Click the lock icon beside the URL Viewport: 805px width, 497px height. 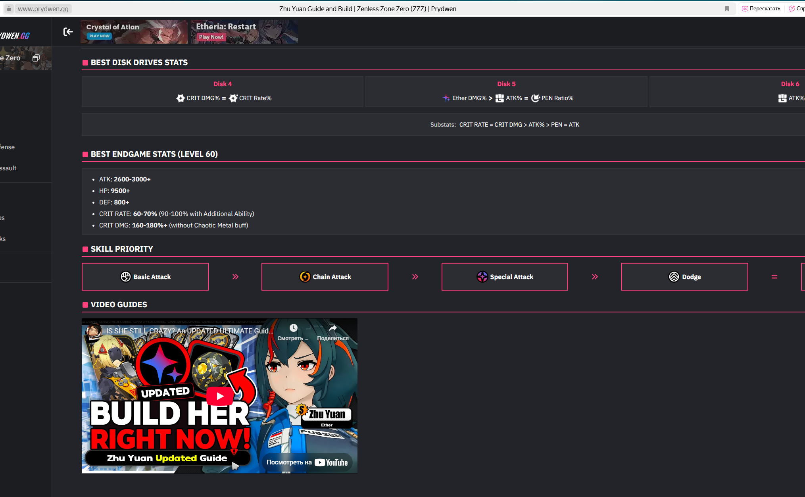click(9, 9)
